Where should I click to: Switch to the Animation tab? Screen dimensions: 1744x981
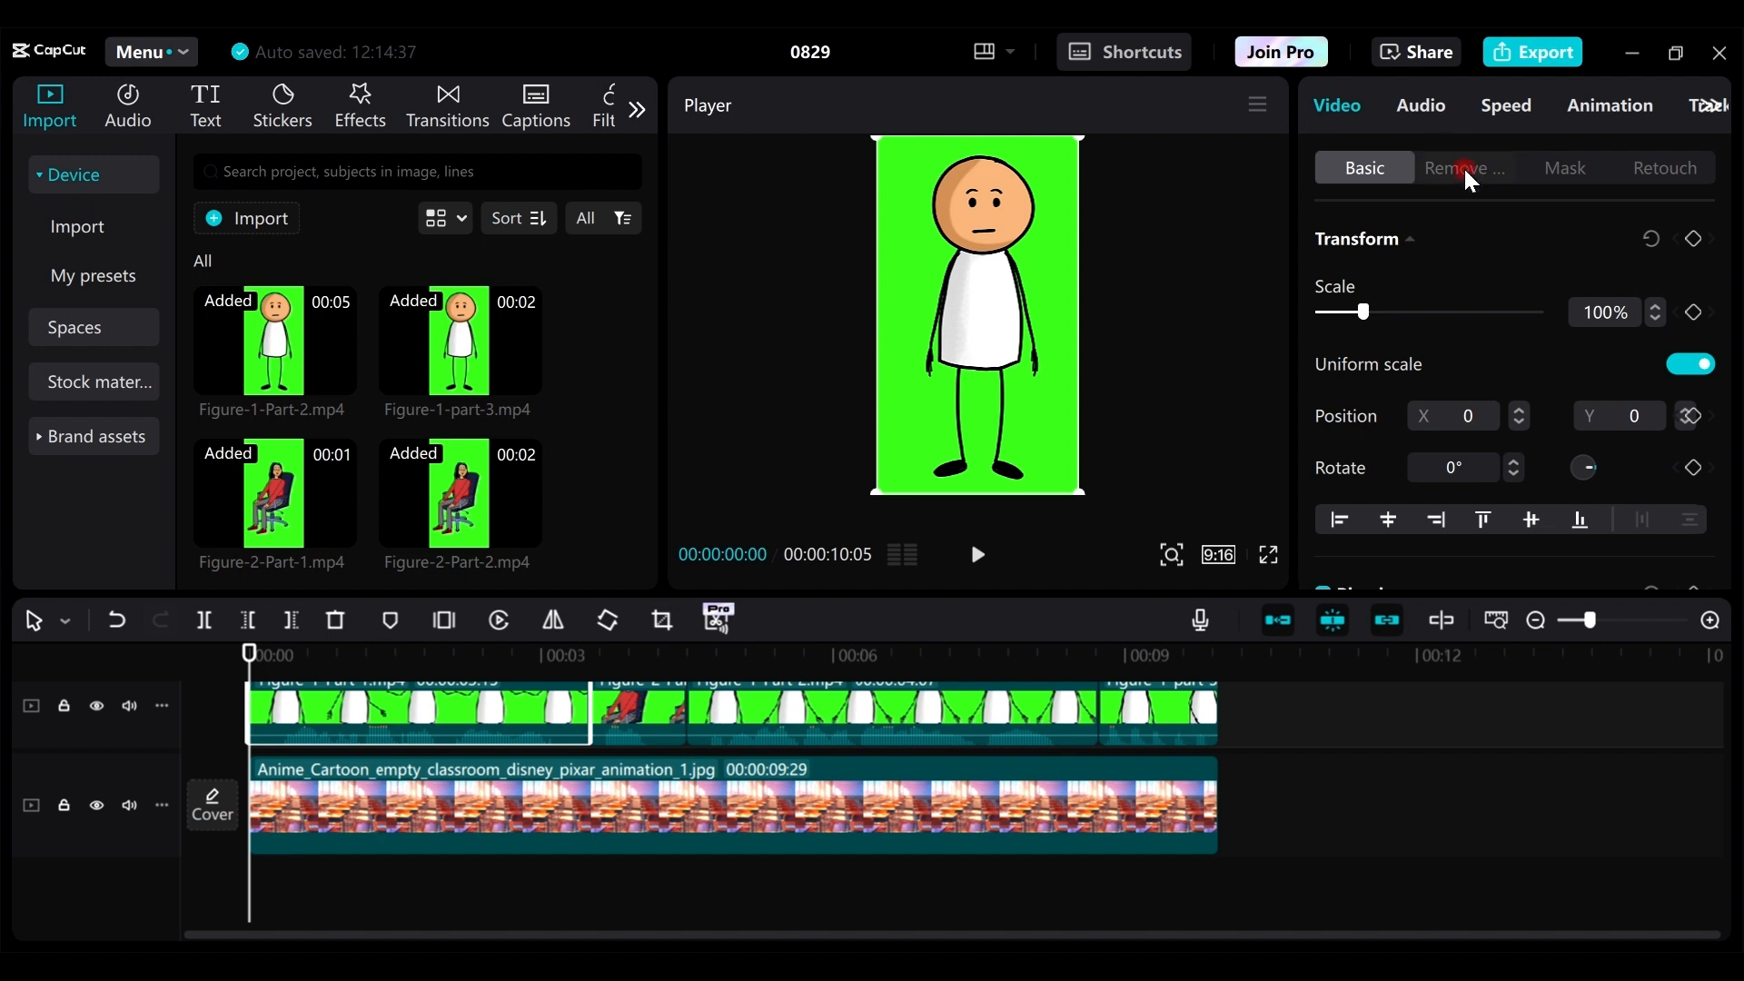point(1610,105)
